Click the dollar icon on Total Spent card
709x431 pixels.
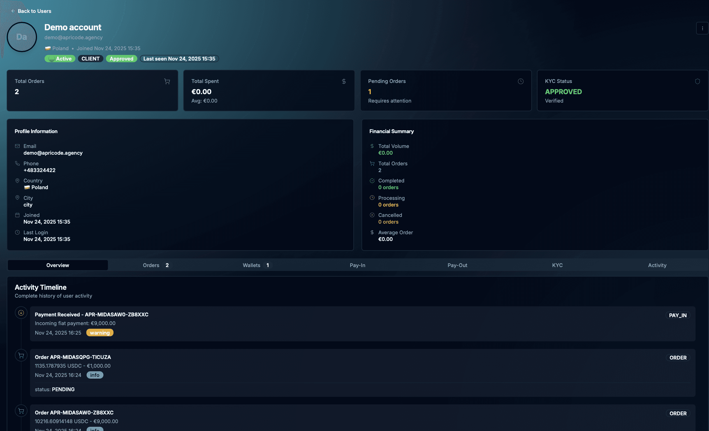pyautogui.click(x=344, y=82)
